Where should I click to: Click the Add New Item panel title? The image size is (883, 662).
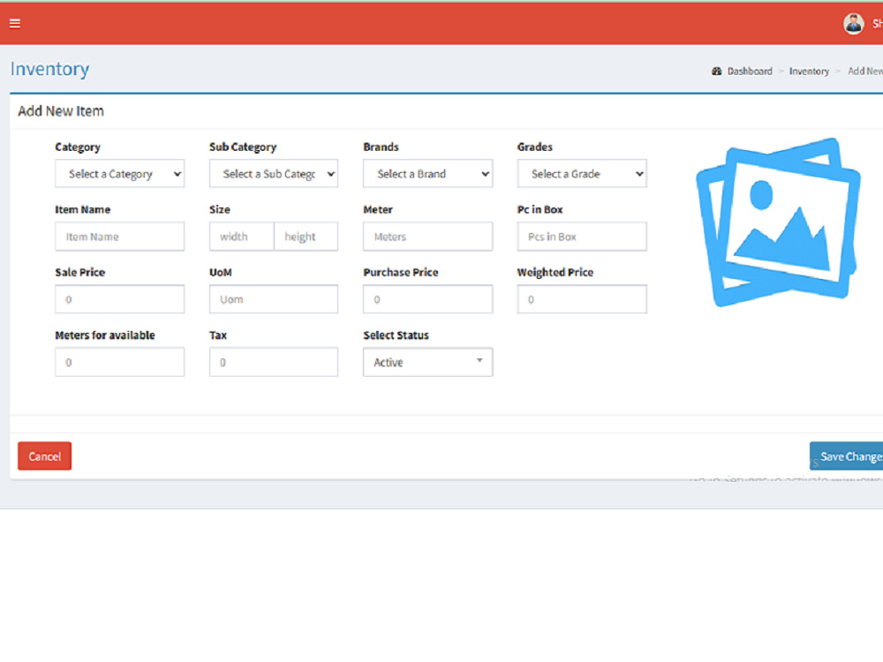61,111
